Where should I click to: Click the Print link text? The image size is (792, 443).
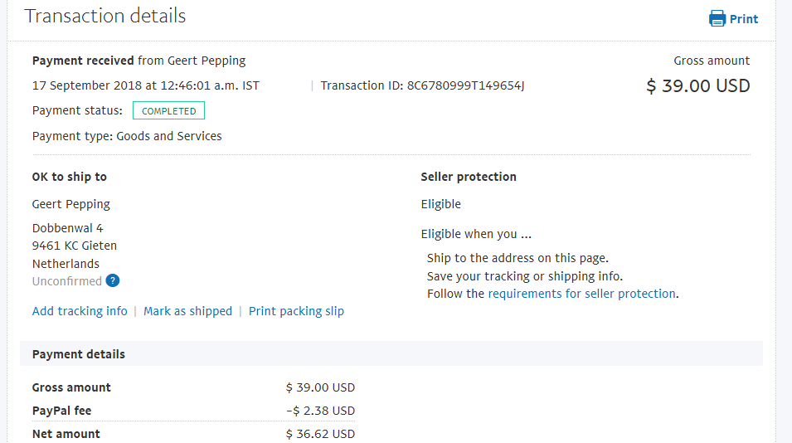coord(744,19)
